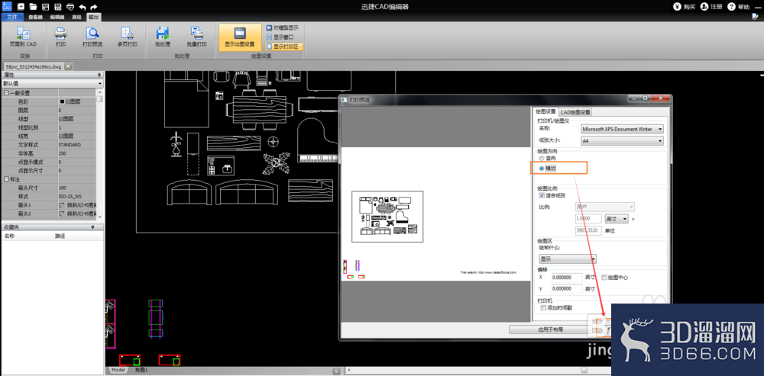Create a new file from quick toolbar

(x=21, y=7)
